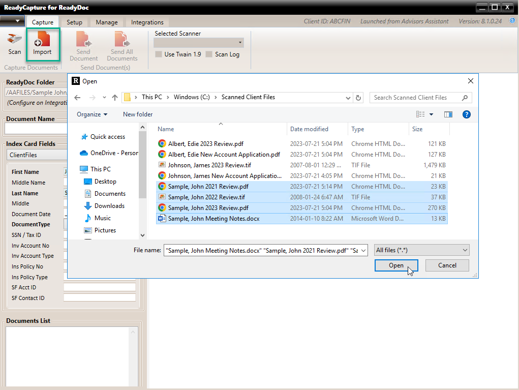Viewport: 519px width, 390px height.
Task: Enable the Scan Log checkbox
Action: coord(209,54)
